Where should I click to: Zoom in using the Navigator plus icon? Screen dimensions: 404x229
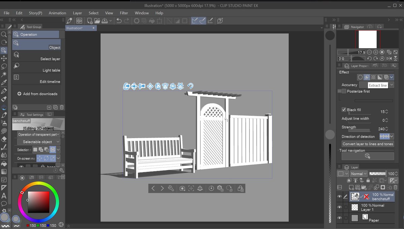(376, 52)
